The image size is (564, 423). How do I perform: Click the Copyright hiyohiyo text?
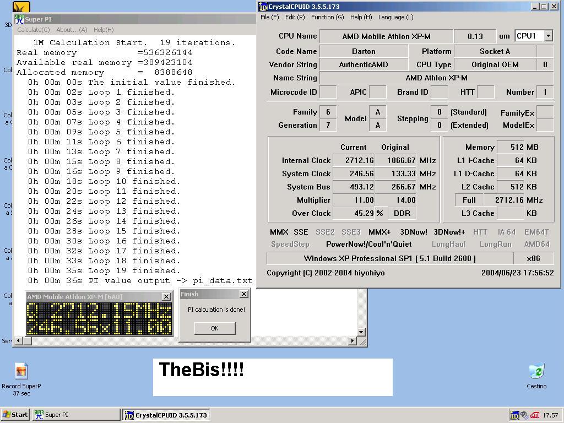coord(326,273)
